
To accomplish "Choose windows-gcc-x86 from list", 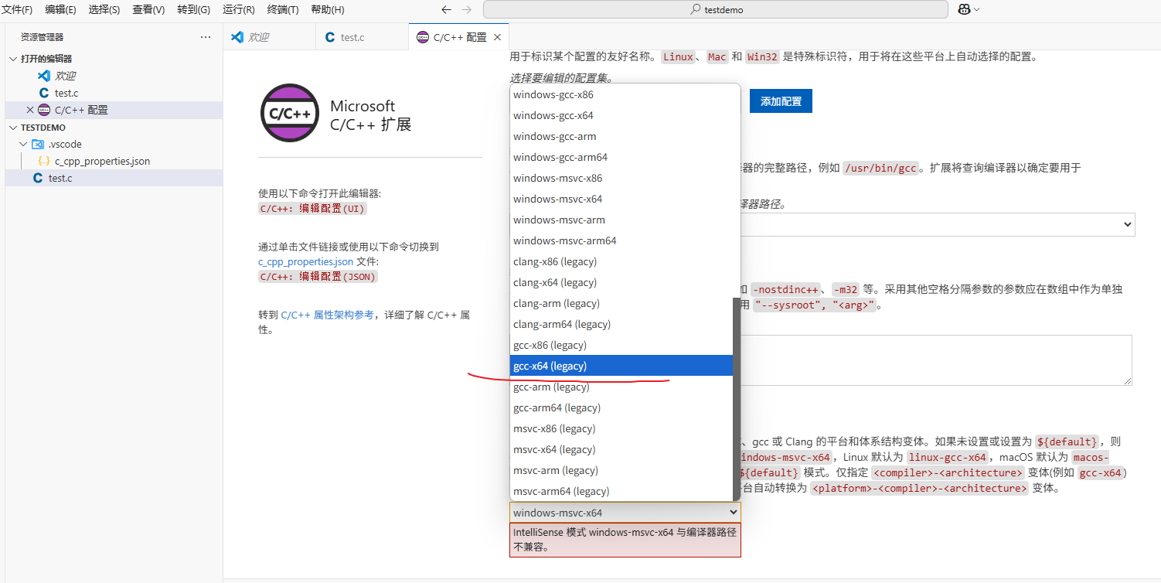I will tap(621, 94).
